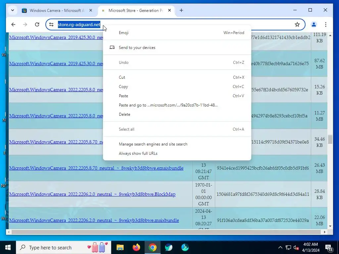Enable Always show full URLs
The height and width of the screenshot is (254, 339).
(x=177, y=153)
